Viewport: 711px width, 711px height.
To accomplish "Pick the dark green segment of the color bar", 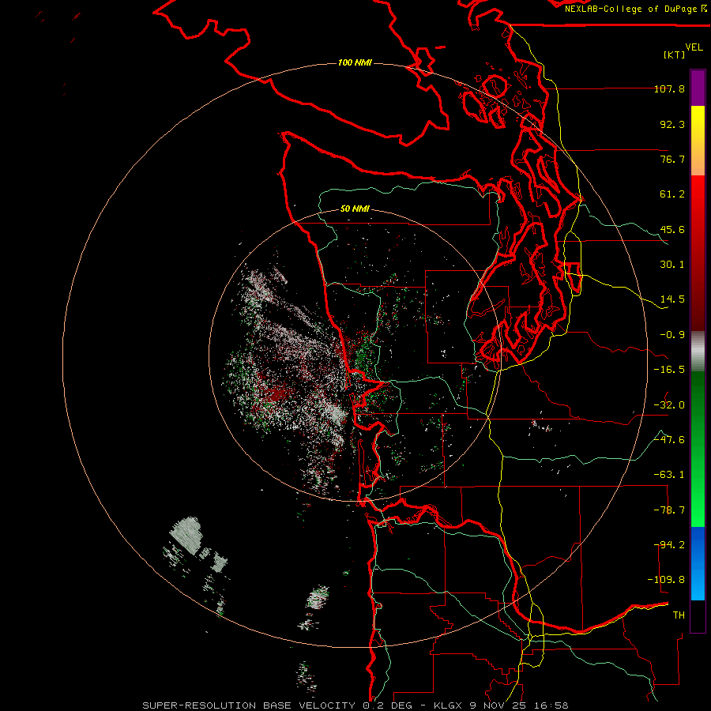I will pos(698,394).
